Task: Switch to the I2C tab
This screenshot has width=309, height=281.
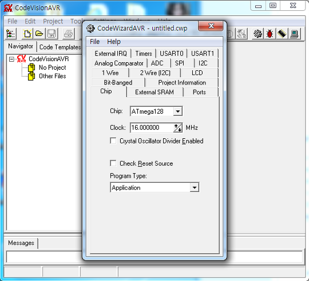Action: pyautogui.click(x=203, y=63)
